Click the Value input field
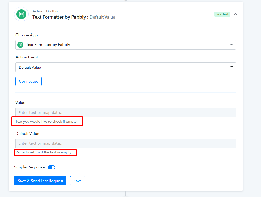Image resolution: width=261 pixels, height=197 pixels. (x=126, y=113)
